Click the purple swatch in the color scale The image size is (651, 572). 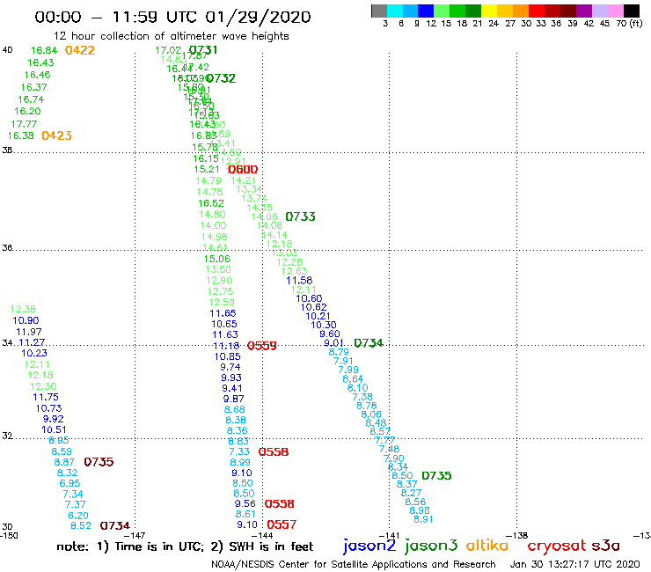coord(584,11)
